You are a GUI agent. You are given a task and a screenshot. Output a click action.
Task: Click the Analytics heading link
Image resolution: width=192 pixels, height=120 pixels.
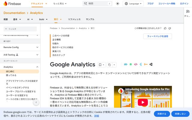click(36, 13)
